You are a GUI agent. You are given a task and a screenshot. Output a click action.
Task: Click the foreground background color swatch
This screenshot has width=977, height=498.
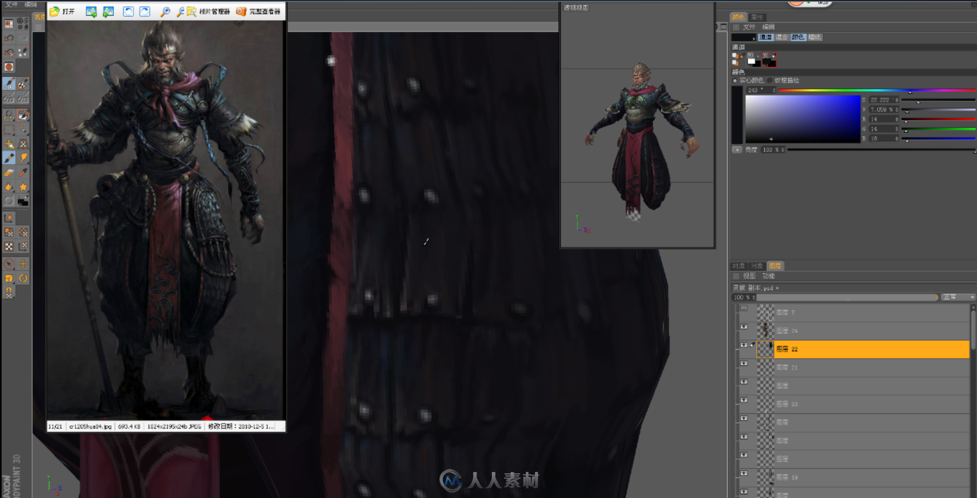coord(23,201)
